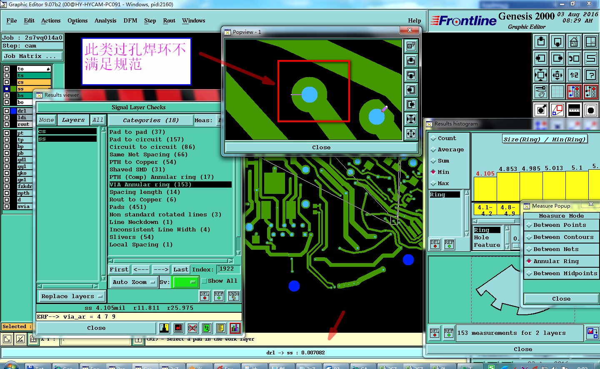Click the zoom out icon with outward arrows
This screenshot has width=600, height=369.
(x=557, y=75)
